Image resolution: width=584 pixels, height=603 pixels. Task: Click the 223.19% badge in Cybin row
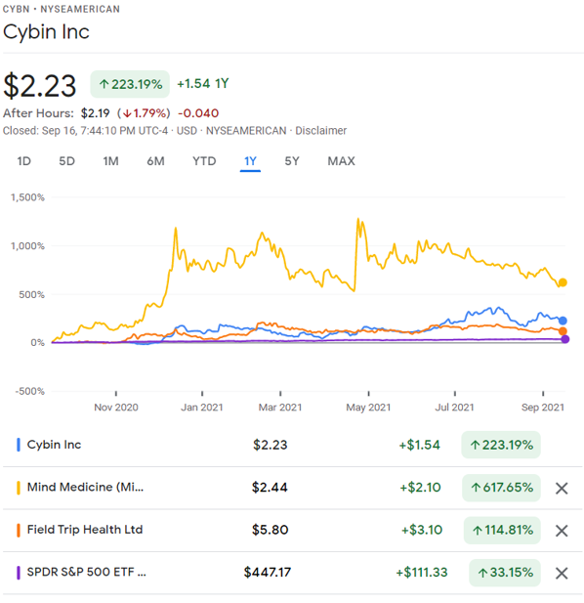click(x=501, y=445)
